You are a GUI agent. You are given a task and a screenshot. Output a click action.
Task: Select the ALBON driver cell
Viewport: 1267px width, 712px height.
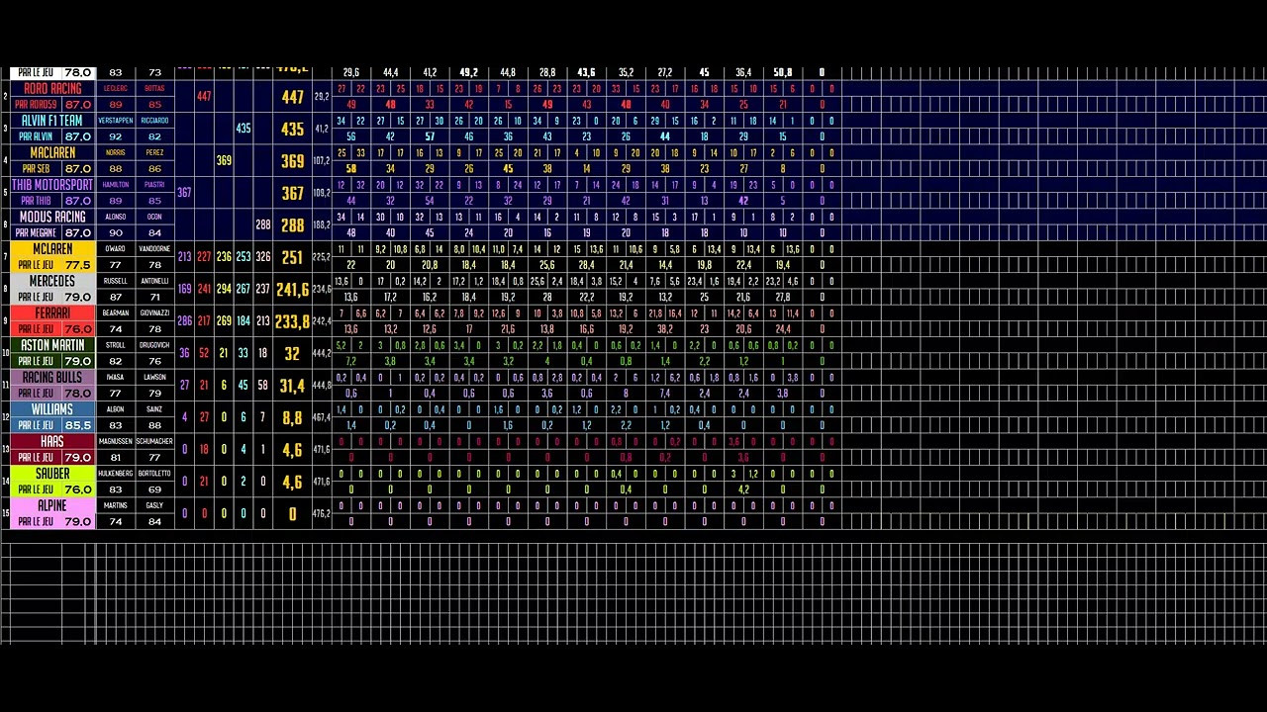click(116, 409)
